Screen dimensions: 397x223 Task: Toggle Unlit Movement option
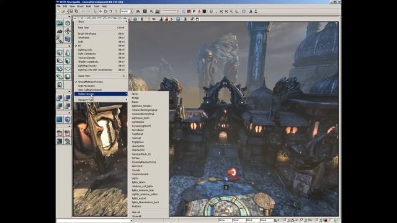(101, 86)
